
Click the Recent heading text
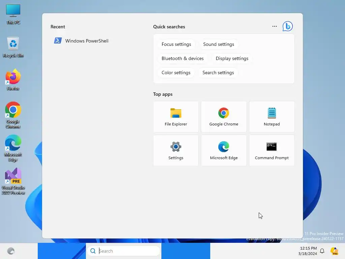click(x=58, y=27)
